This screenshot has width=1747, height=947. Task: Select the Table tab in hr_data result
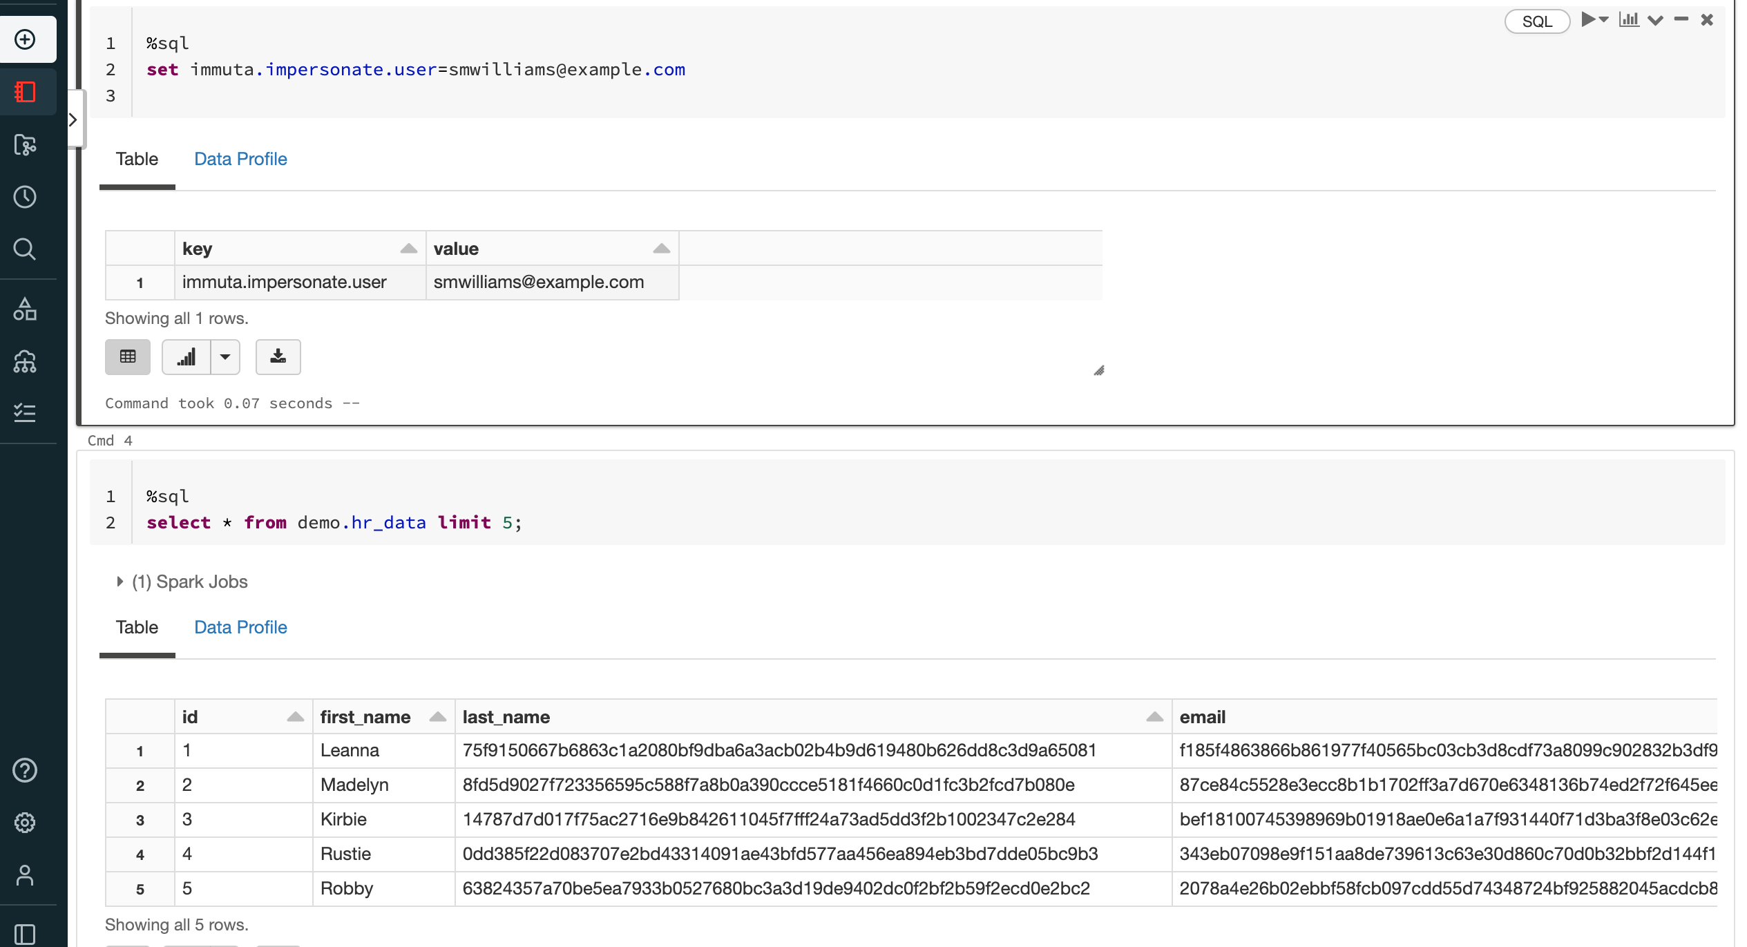click(x=137, y=627)
